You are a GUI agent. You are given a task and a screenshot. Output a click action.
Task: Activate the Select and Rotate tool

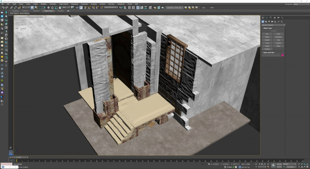point(52,8)
